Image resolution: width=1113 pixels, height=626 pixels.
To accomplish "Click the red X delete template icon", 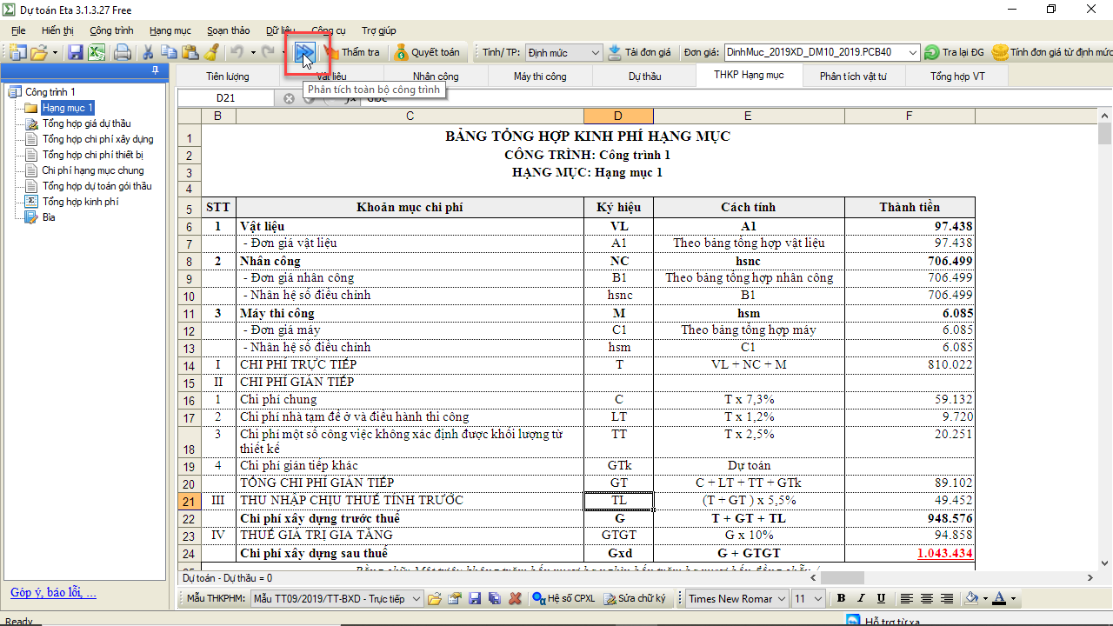I will 515,598.
